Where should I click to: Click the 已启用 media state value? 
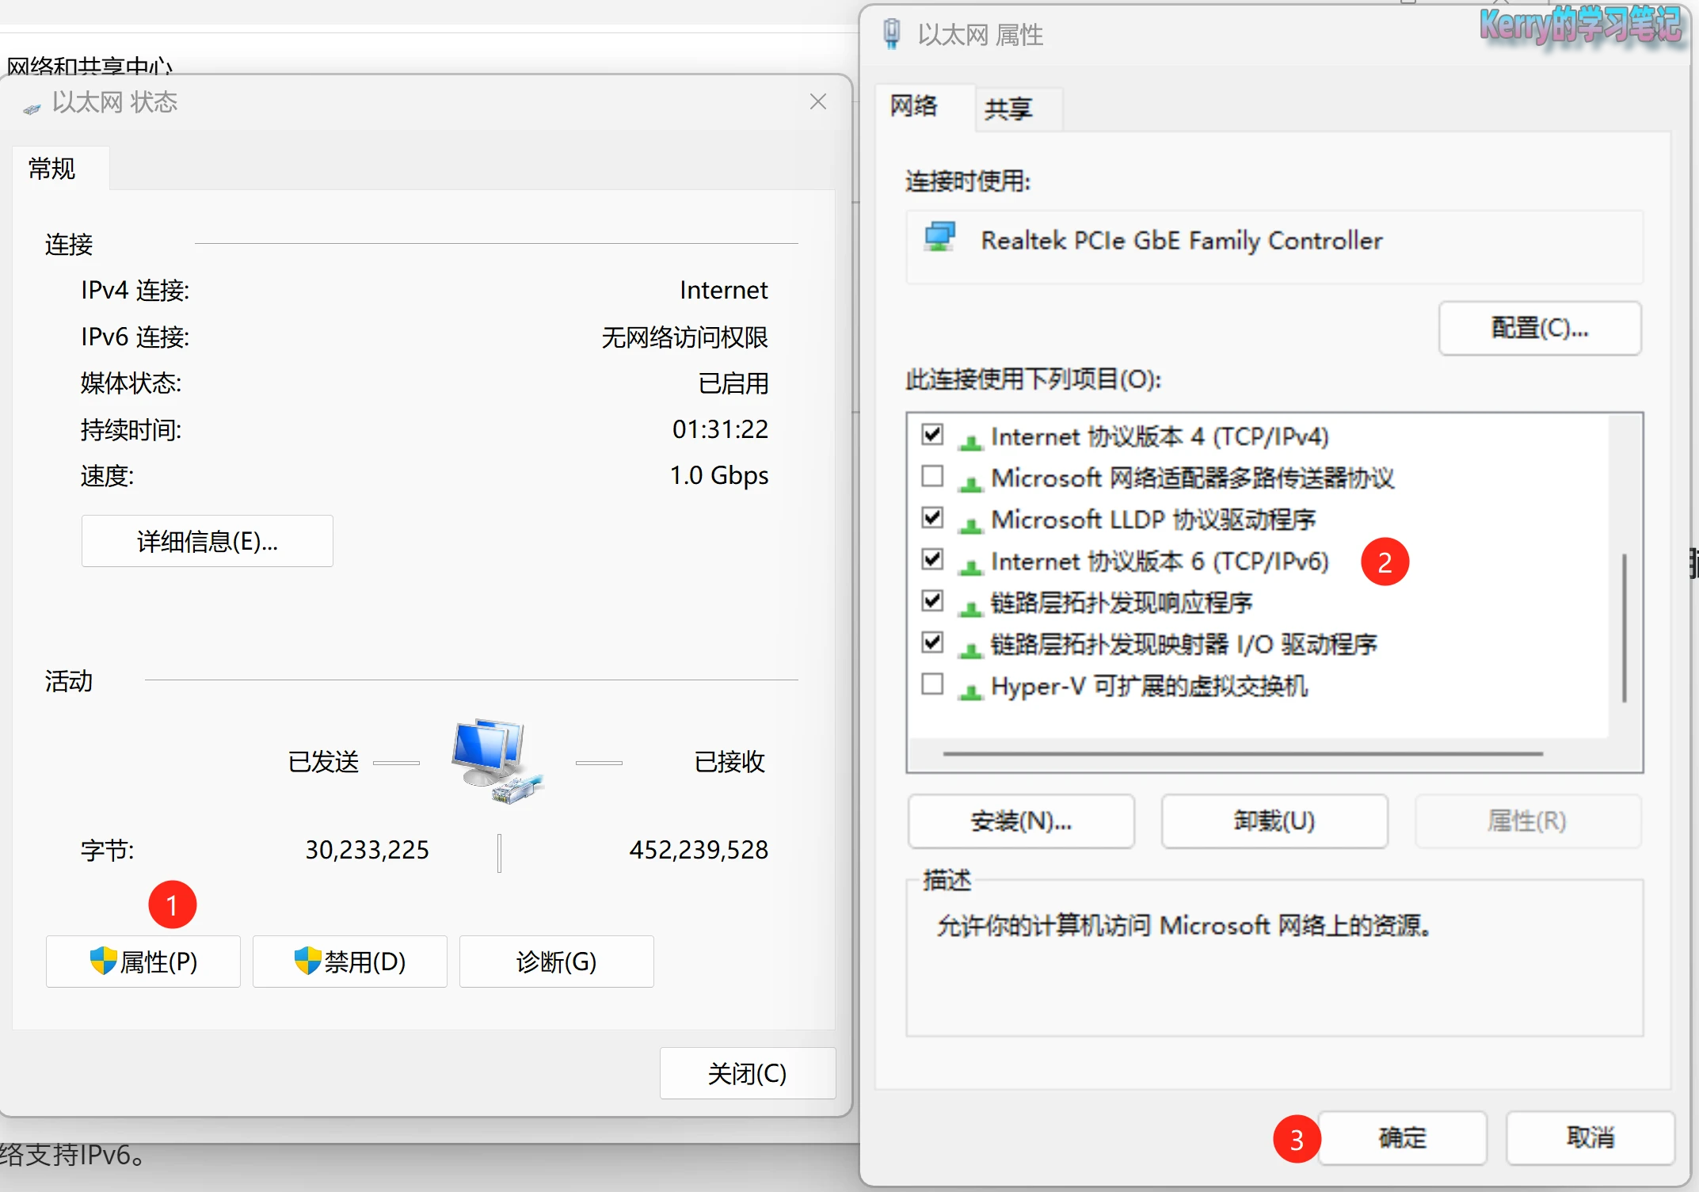pos(733,383)
